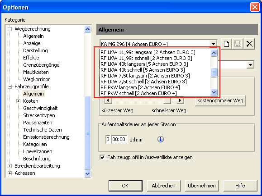Select Darstellung tree item
This screenshot has width=262, height=196.
click(x=35, y=50)
